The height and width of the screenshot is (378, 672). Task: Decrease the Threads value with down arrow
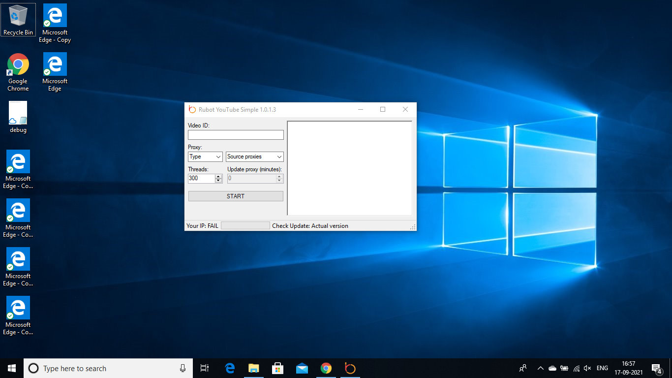[218, 181]
